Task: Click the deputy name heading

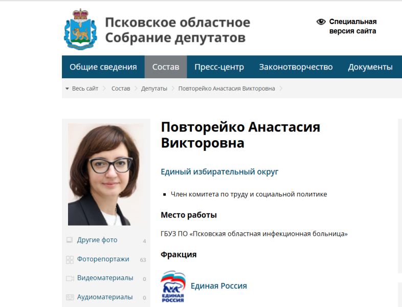Action: (x=240, y=135)
